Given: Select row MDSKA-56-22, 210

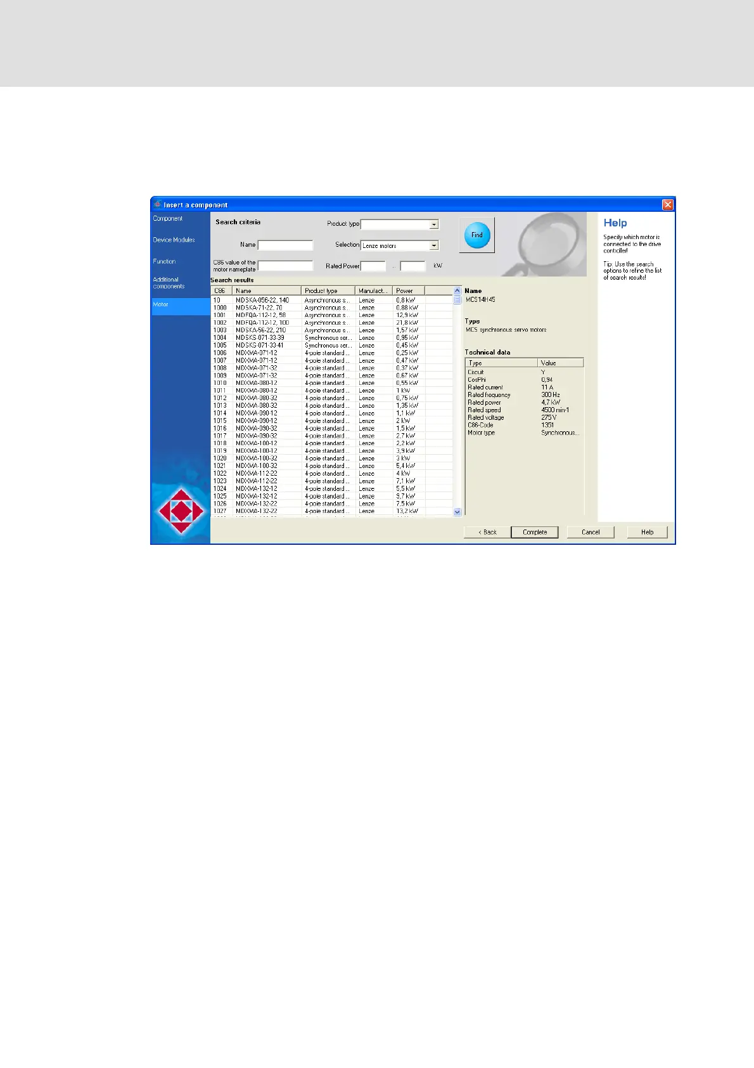Looking at the screenshot, I should coord(332,330).
